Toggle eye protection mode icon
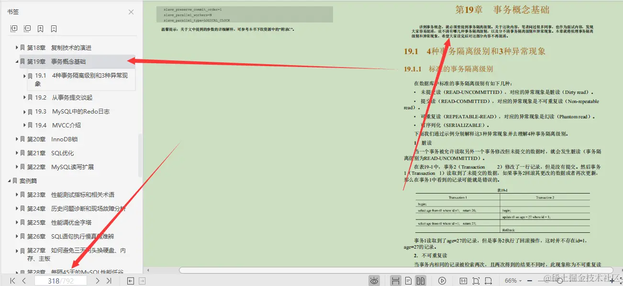 (374, 281)
